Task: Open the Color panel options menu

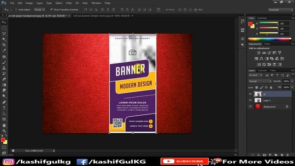Action: 293,18
